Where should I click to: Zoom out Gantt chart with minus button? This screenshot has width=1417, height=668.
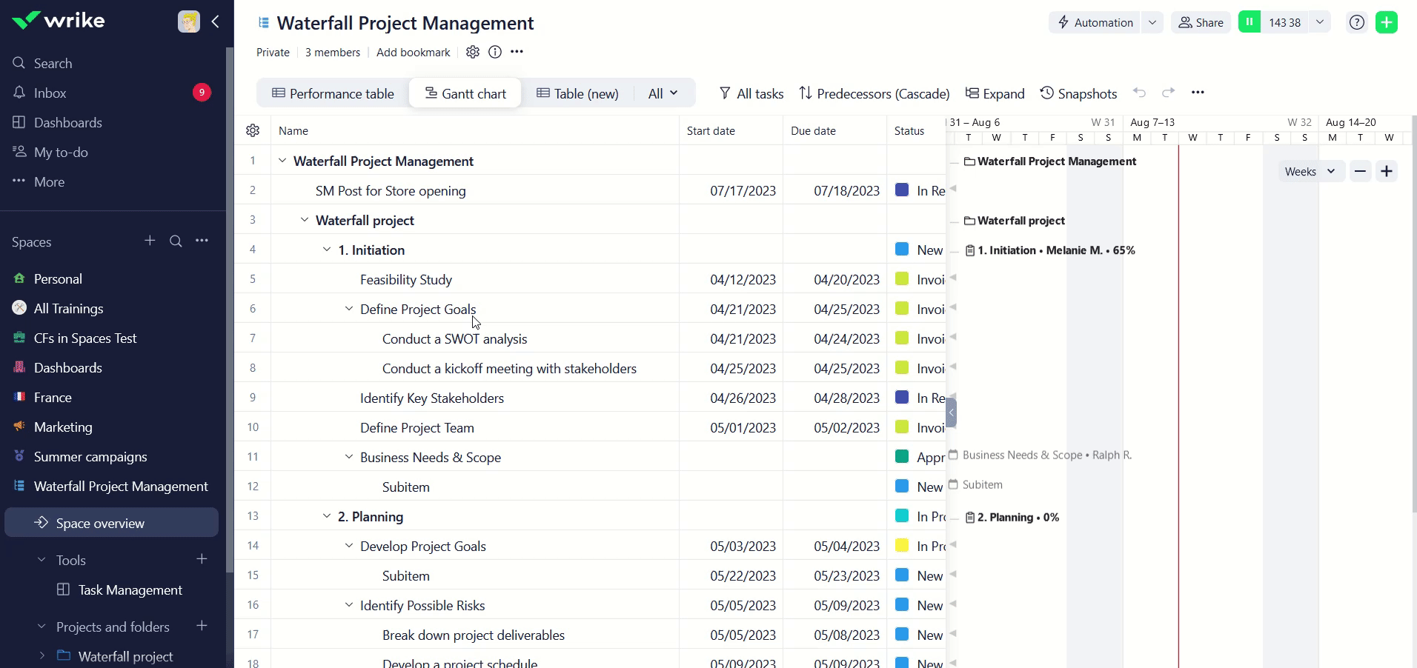(x=1360, y=171)
